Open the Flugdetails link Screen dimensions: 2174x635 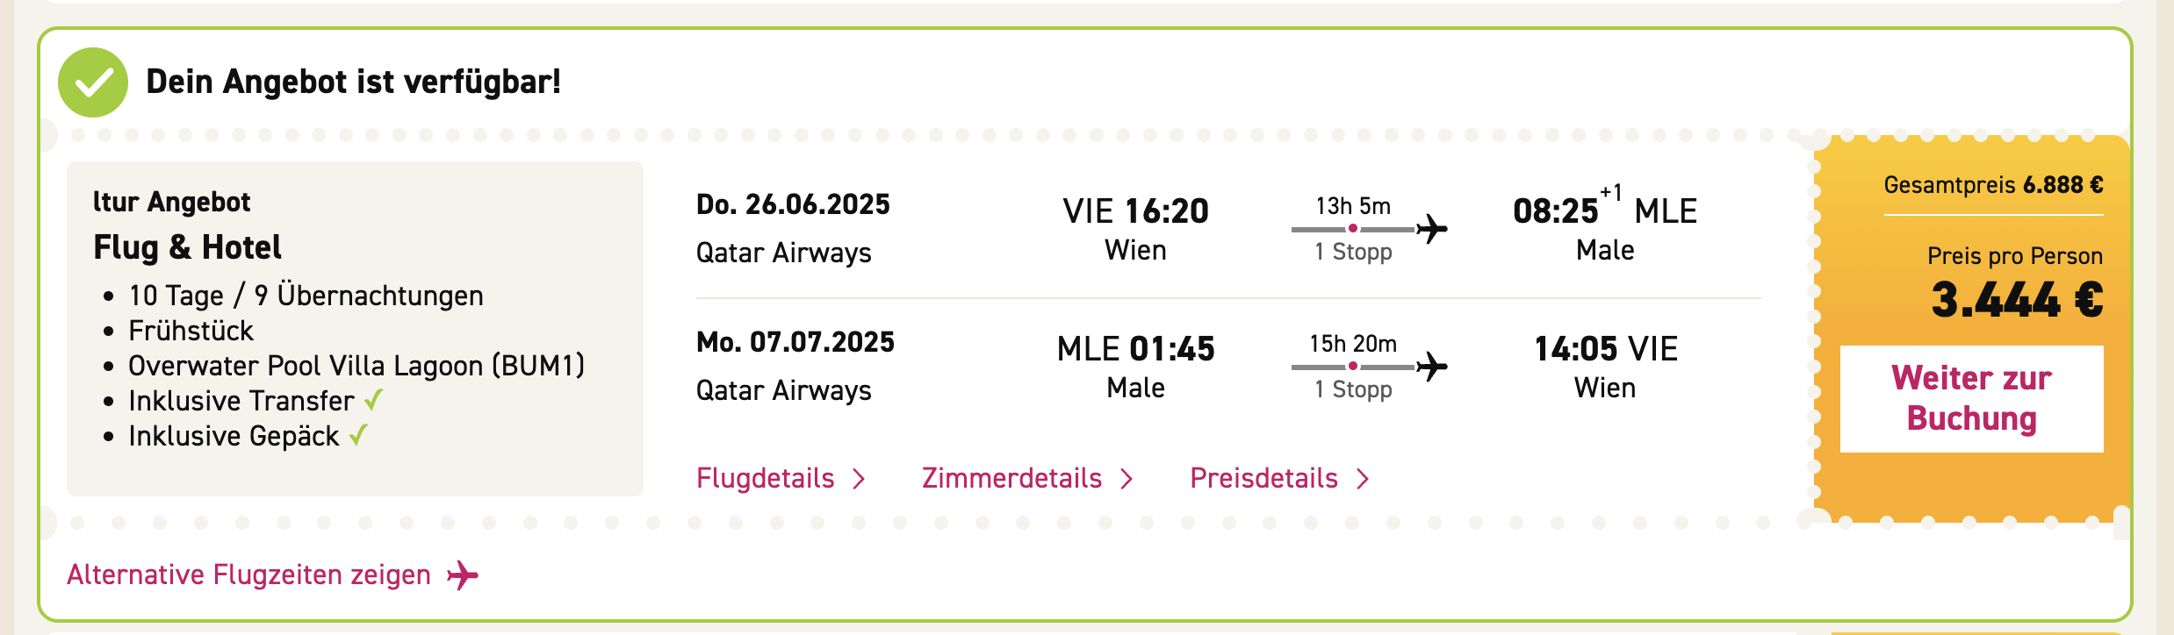pyautogui.click(x=765, y=478)
